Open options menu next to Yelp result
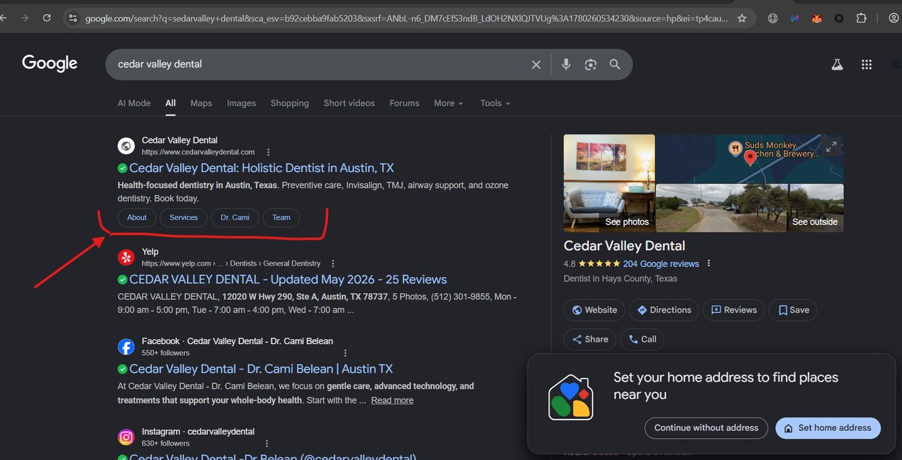Image resolution: width=902 pixels, height=460 pixels. point(333,264)
